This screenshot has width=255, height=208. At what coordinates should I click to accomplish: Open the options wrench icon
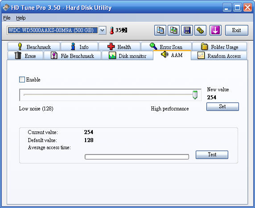200,30
